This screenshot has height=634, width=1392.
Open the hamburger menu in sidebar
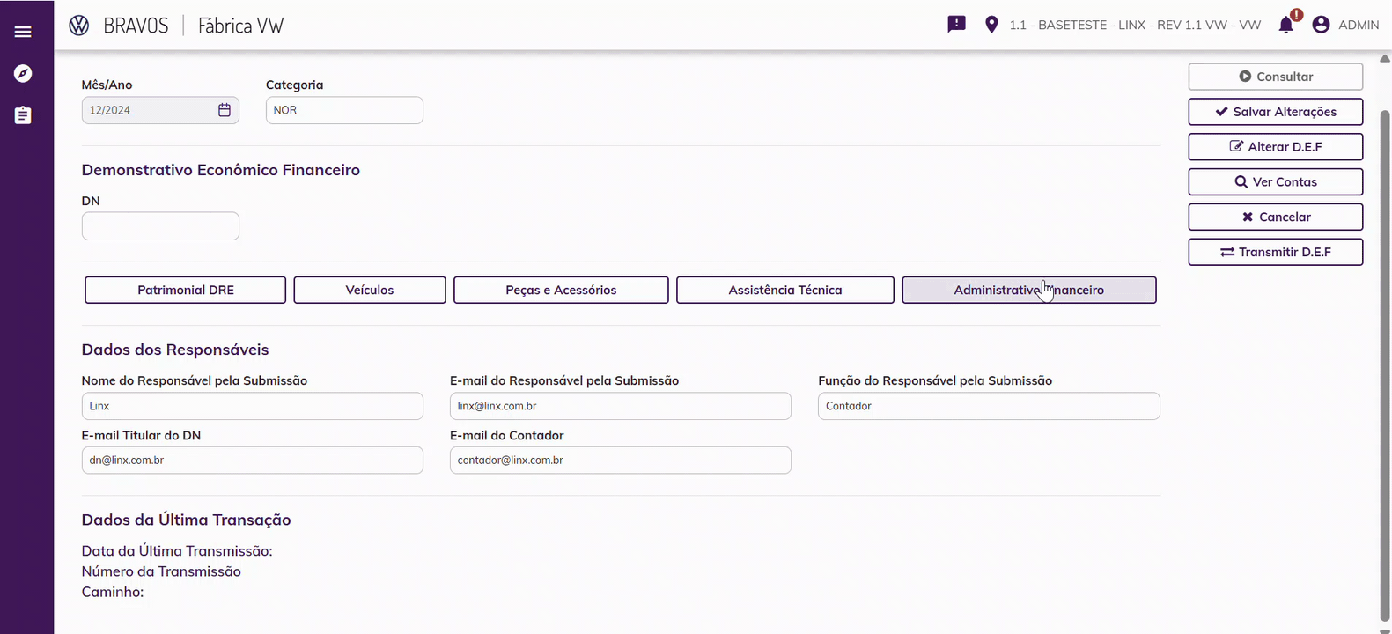tap(23, 32)
